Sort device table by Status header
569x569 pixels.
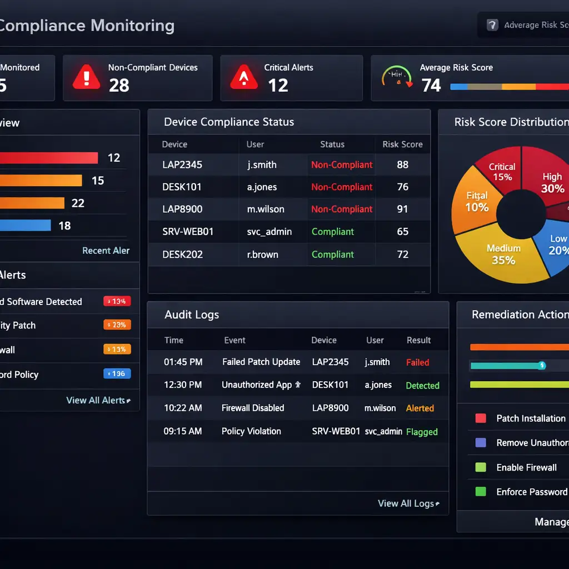pyautogui.click(x=332, y=144)
